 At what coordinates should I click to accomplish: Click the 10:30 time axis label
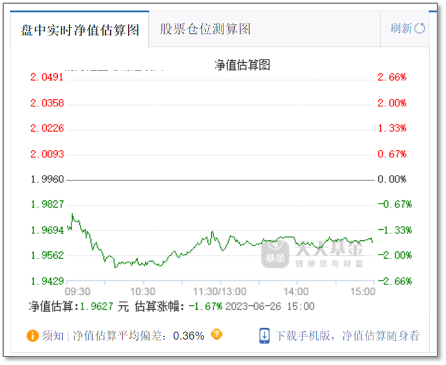[x=143, y=291]
